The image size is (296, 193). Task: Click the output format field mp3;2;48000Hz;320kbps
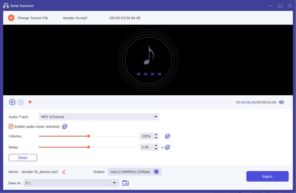(130, 172)
